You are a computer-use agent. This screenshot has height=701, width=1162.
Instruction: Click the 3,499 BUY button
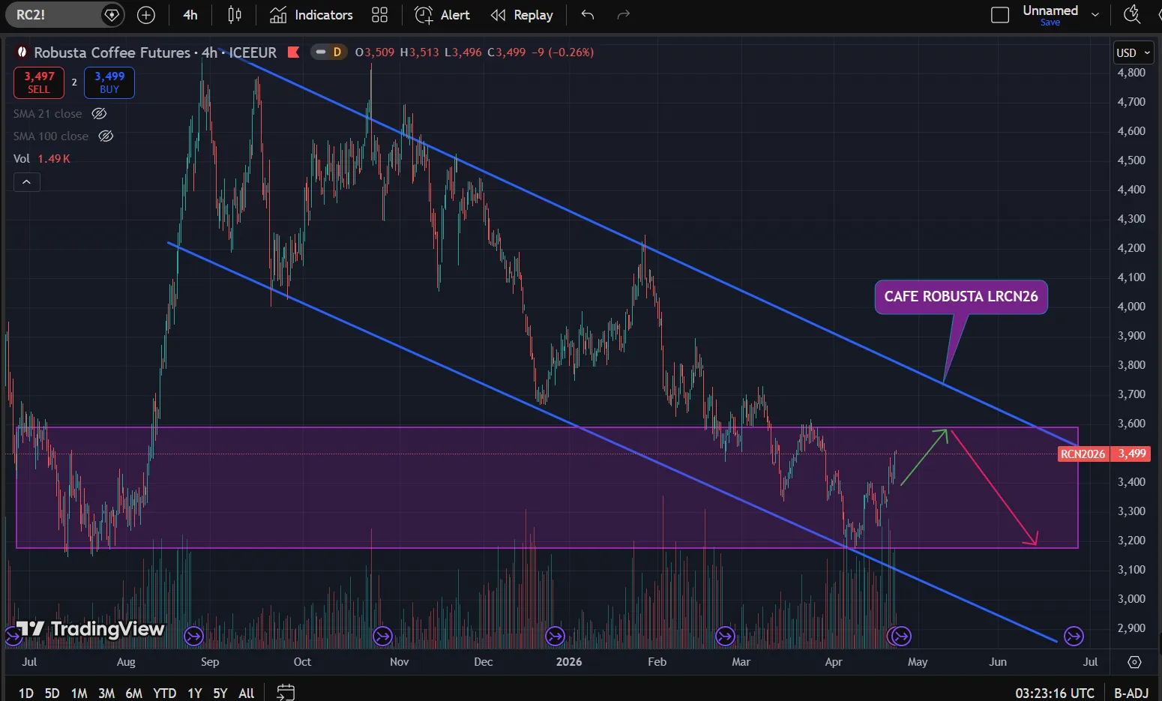(109, 82)
